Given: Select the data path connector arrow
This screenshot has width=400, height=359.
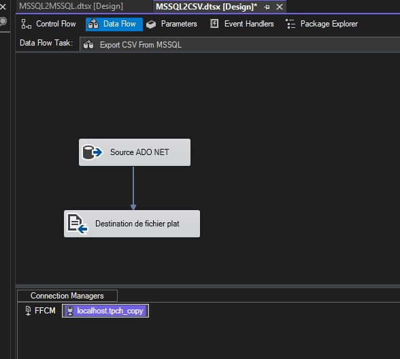Looking at the screenshot, I should click(133, 188).
